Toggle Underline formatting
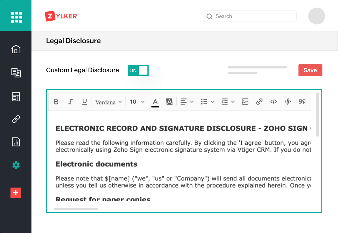The height and width of the screenshot is (233, 338). pos(85,101)
